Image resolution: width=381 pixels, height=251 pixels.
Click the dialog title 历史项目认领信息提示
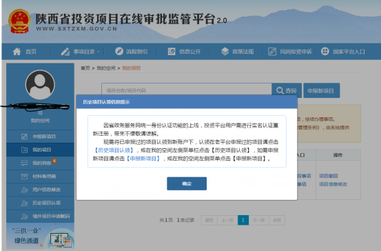coord(106,102)
